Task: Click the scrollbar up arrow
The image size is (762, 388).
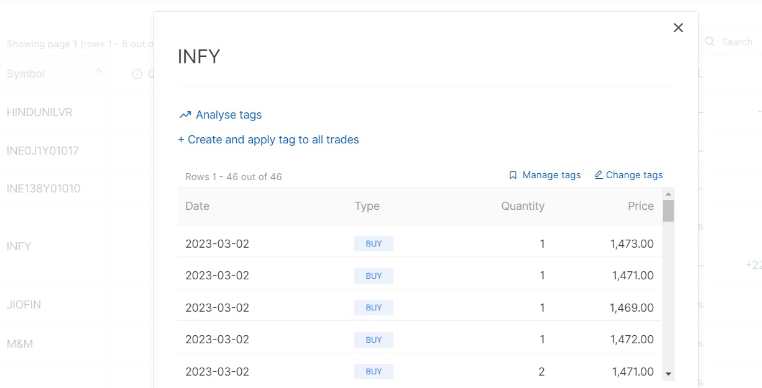Action: (x=668, y=194)
